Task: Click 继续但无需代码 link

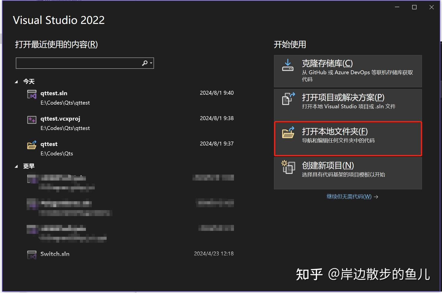Action: pyautogui.click(x=349, y=196)
